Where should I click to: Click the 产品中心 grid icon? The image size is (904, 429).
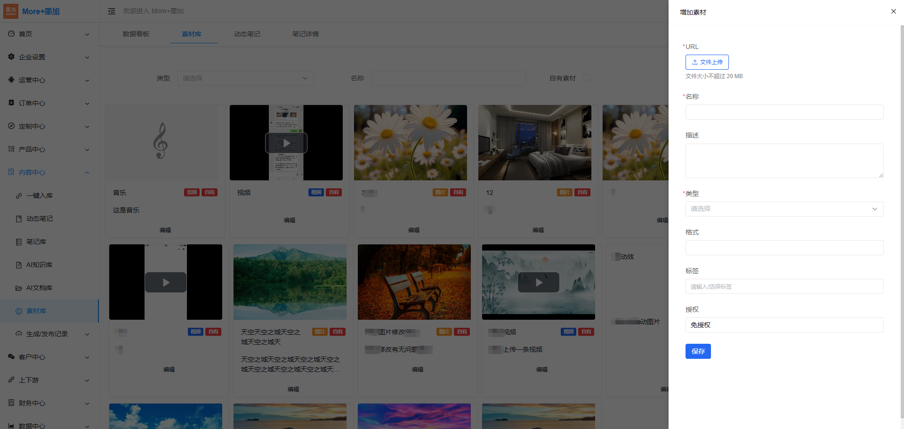(x=11, y=149)
